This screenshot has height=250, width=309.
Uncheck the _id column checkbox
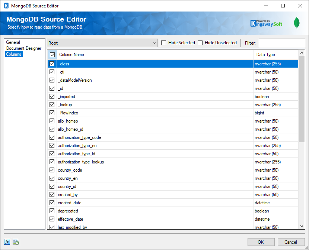(x=52, y=88)
